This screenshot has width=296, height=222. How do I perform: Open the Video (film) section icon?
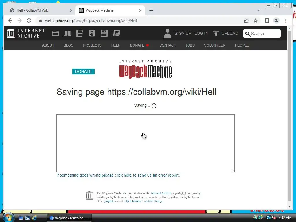[80, 33]
